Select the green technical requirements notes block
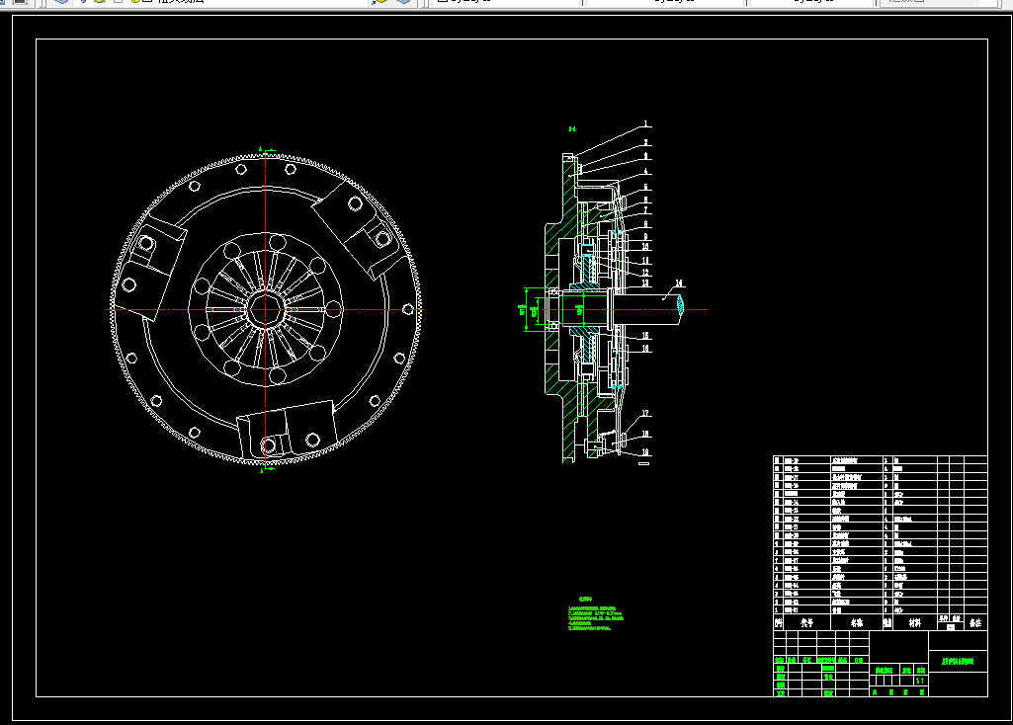The width and height of the screenshot is (1013, 725). (x=596, y=613)
